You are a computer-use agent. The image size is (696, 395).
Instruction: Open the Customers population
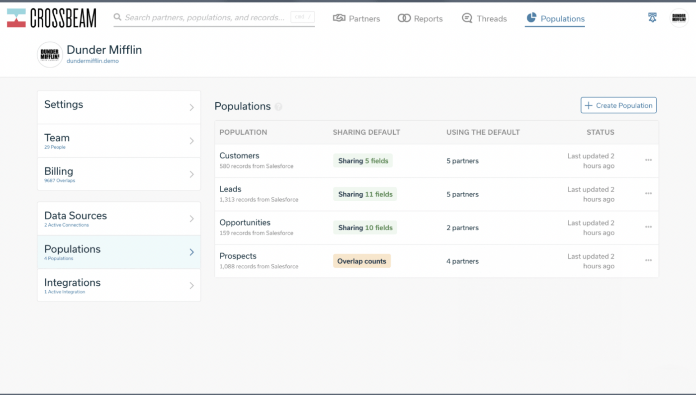coord(239,156)
